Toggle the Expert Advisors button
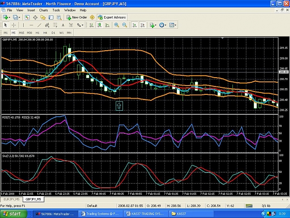Screen dimensions: 290x218 [112, 17]
